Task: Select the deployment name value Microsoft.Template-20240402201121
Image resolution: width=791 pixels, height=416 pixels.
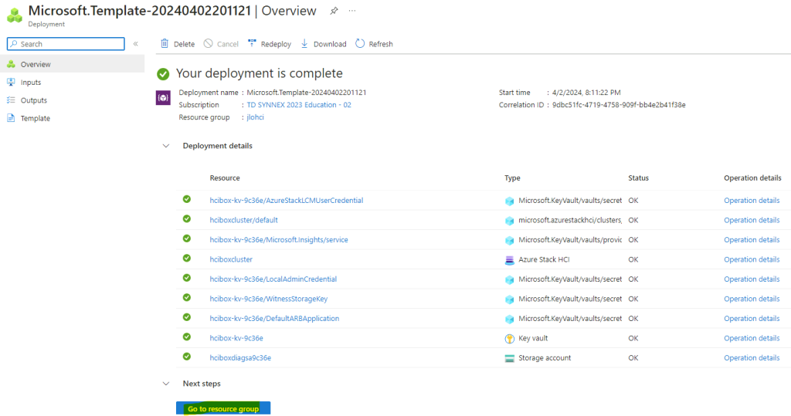Action: tap(306, 93)
